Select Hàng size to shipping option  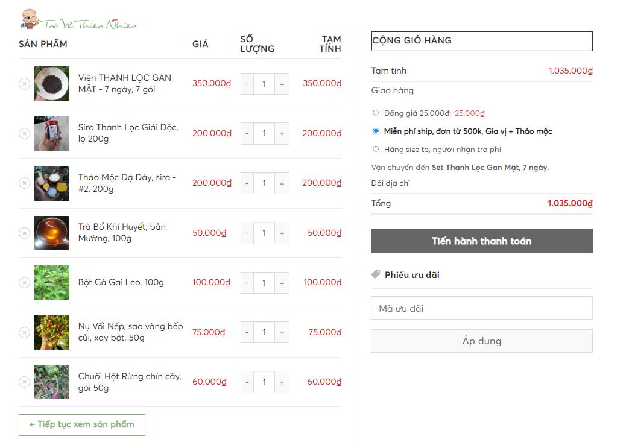pyautogui.click(x=376, y=149)
